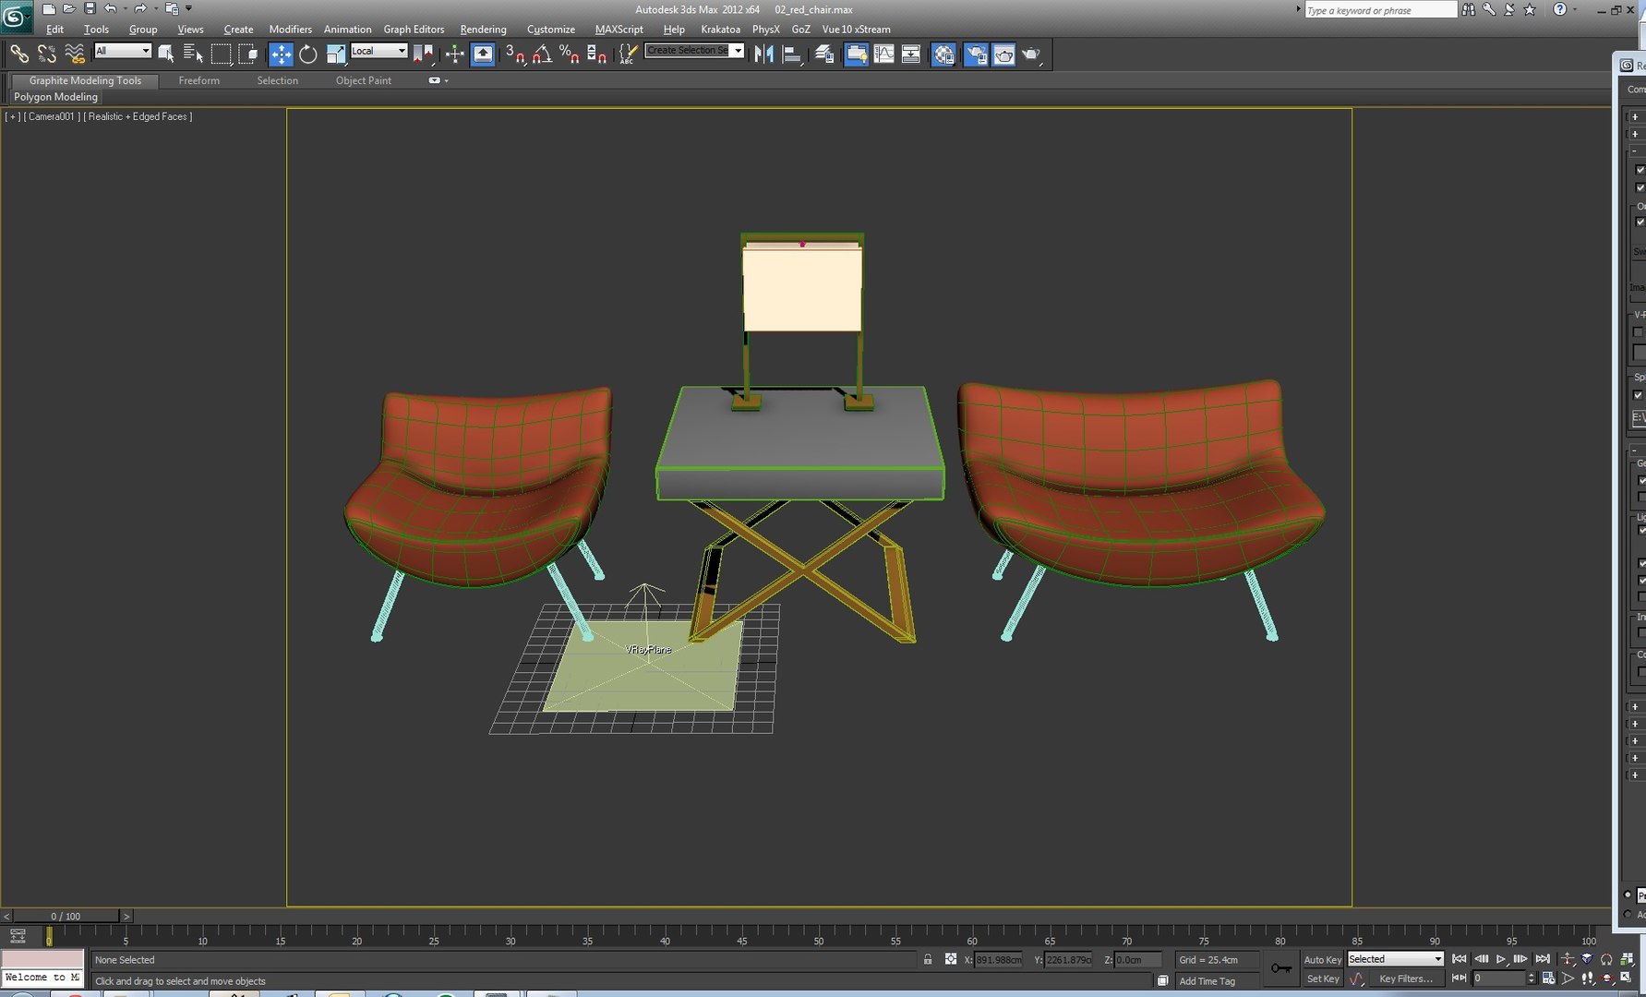
Task: Switch to the Freeform ribbon tab
Action: point(198,80)
